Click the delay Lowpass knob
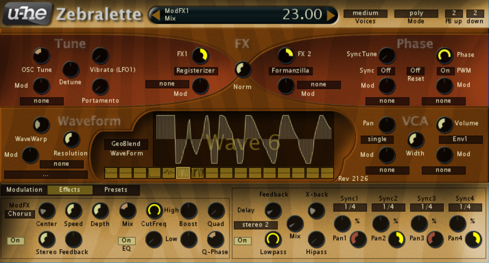 (273, 239)
